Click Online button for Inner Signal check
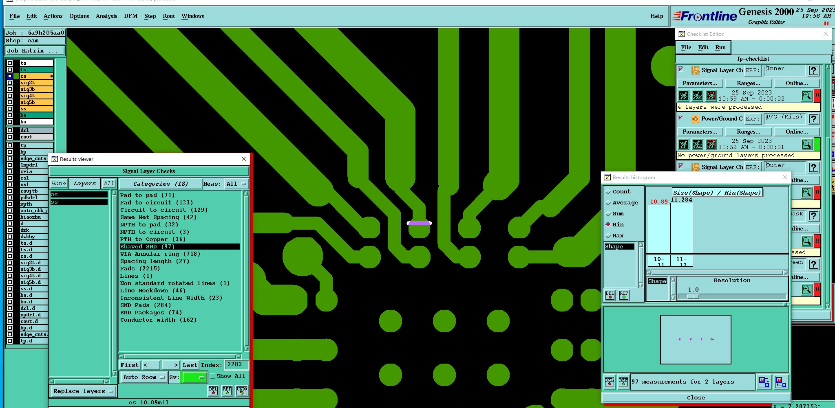835x408 pixels. coord(797,83)
